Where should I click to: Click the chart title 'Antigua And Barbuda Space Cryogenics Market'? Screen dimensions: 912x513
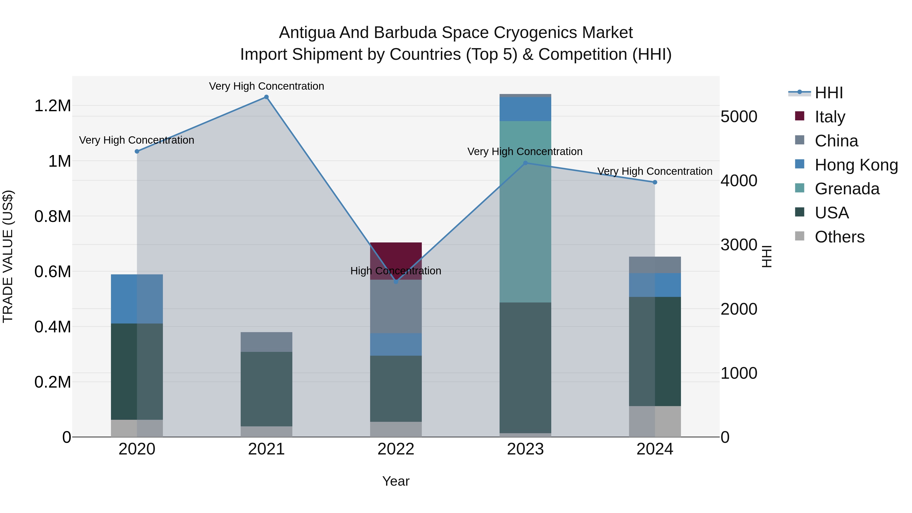(x=456, y=33)
